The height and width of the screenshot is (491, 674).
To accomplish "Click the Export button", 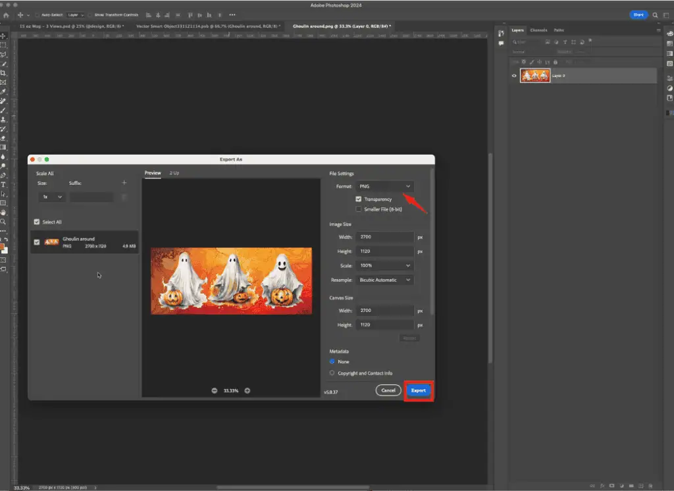I will tap(418, 390).
